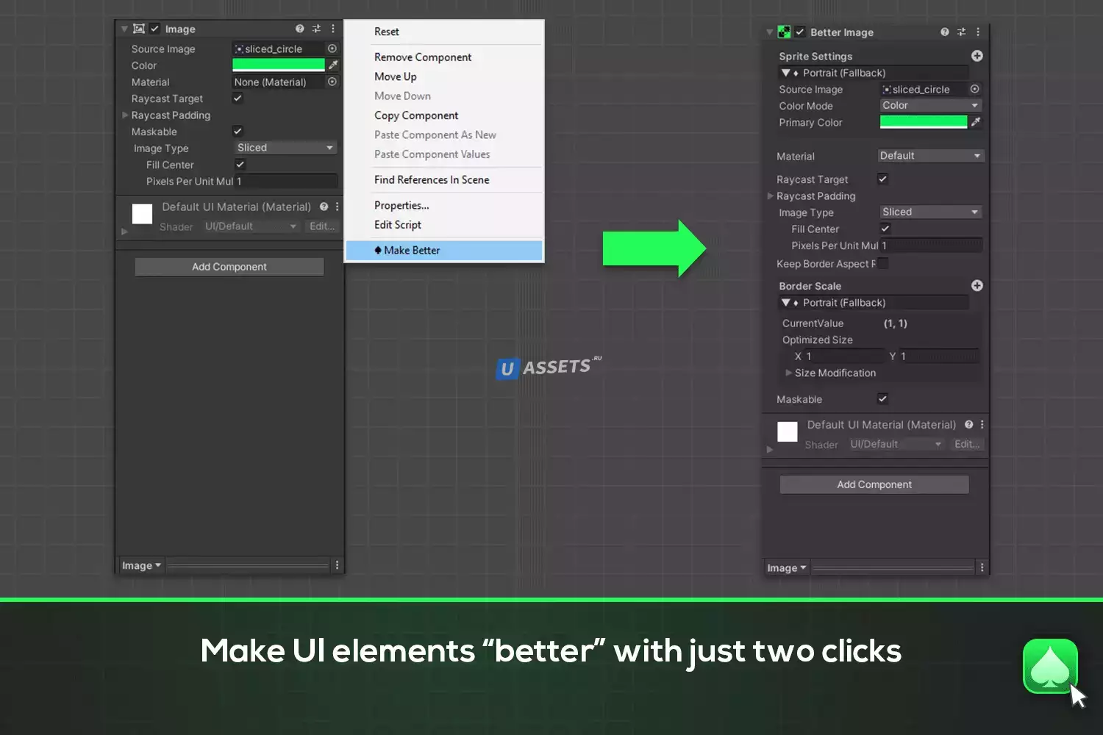Disable the Image component with its header checkbox
The image size is (1103, 735).
154,29
